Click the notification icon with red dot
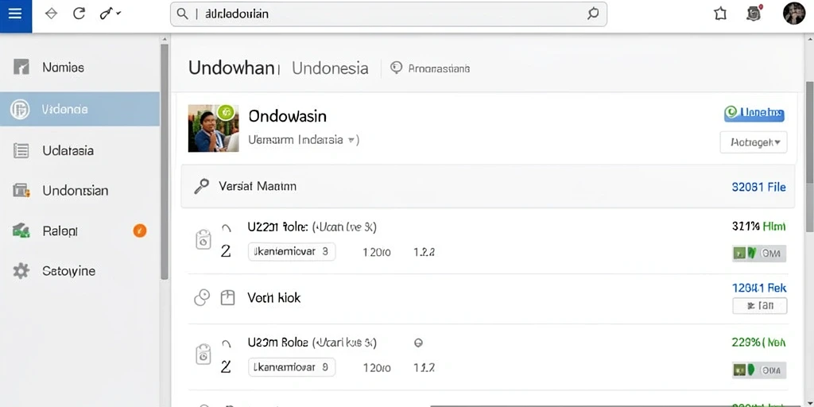814x407 pixels. 754,14
